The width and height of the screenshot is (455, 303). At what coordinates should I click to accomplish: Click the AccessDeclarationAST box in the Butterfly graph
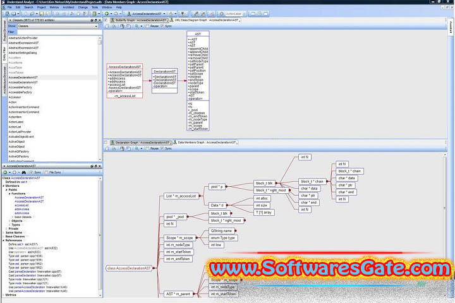pyautogui.click(x=124, y=81)
